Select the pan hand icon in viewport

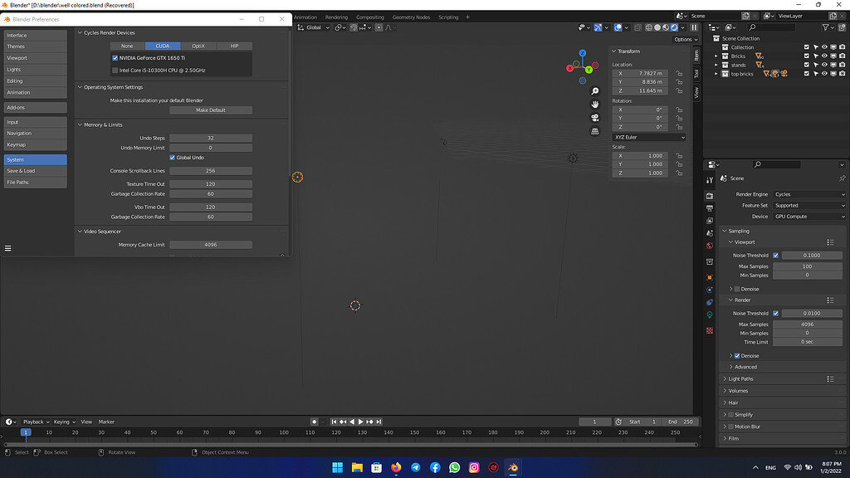(x=594, y=104)
